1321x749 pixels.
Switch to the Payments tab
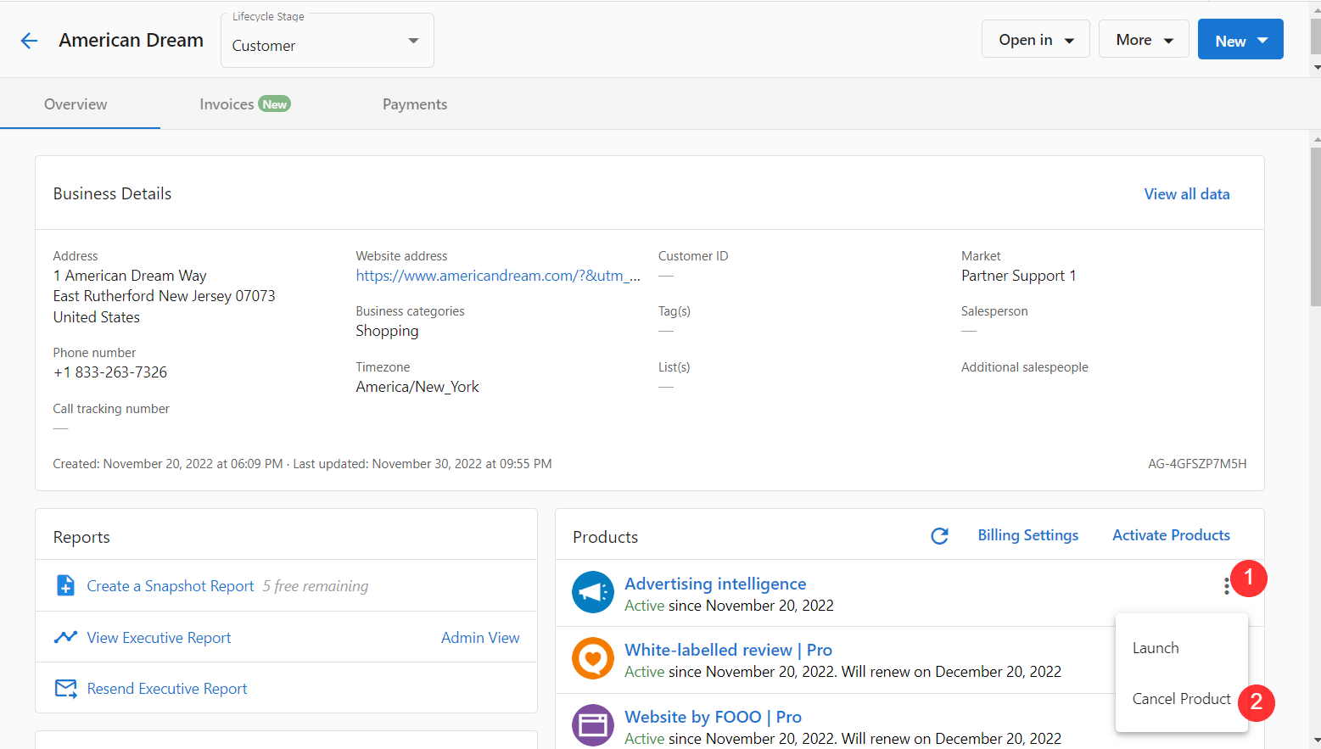click(415, 104)
